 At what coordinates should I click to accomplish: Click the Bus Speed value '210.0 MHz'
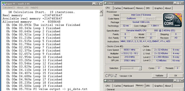(129, 57)
